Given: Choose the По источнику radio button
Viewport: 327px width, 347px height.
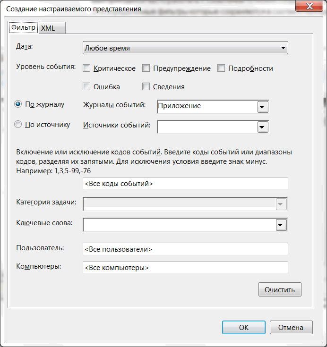Looking at the screenshot, I should 18,124.
